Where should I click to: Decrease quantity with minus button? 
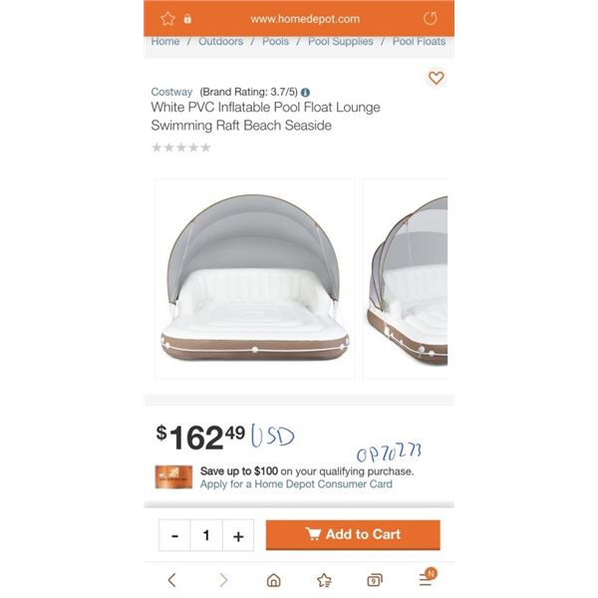[174, 535]
